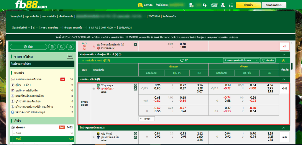Screen dimensions: 302x145
Task: Open กฎการเดิมพัน betting rules
Action: click(x=32, y=16)
